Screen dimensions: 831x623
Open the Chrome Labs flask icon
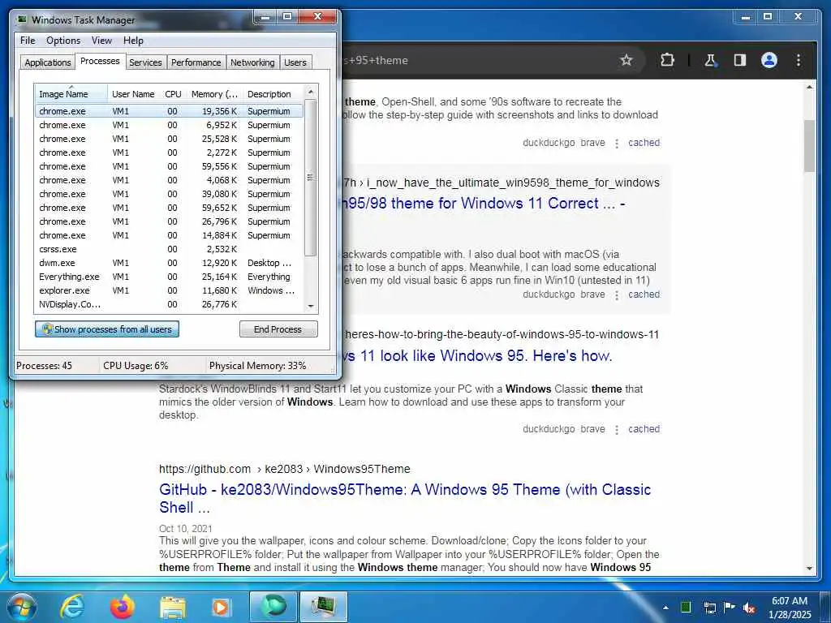[x=710, y=60]
